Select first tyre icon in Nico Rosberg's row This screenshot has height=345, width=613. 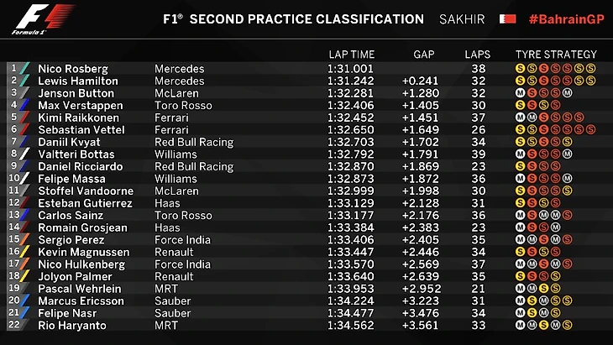pos(521,68)
